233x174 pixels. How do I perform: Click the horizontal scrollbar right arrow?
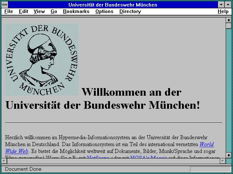click(x=222, y=161)
